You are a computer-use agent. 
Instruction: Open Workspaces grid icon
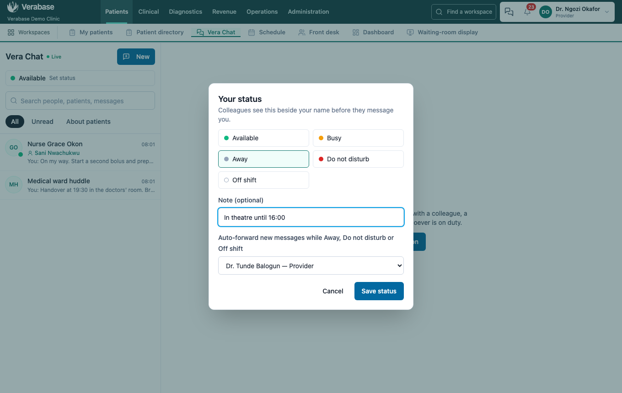(x=11, y=32)
